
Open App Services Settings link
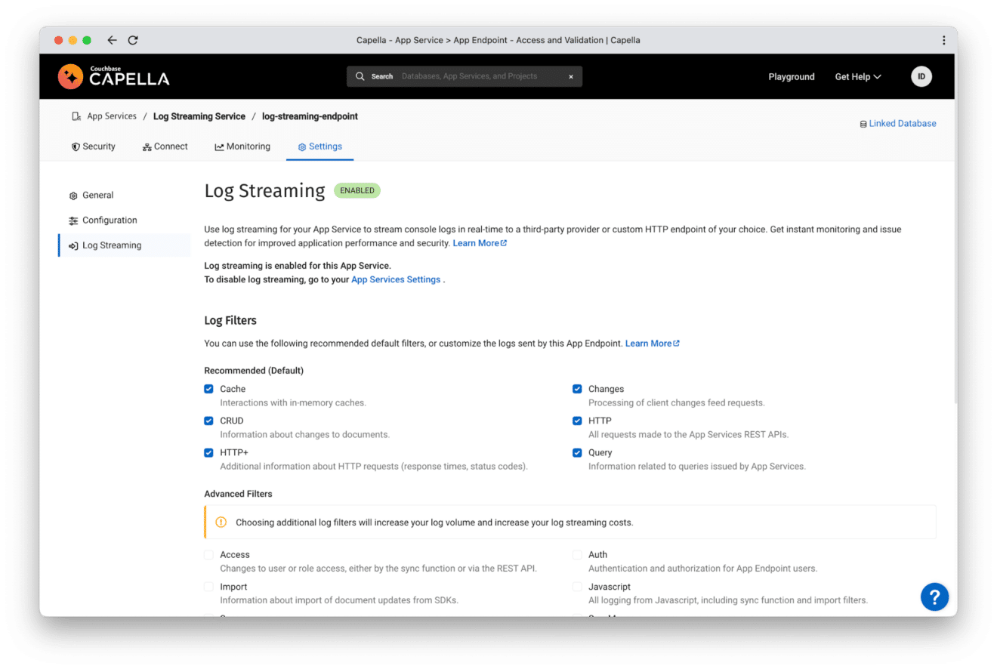click(395, 279)
